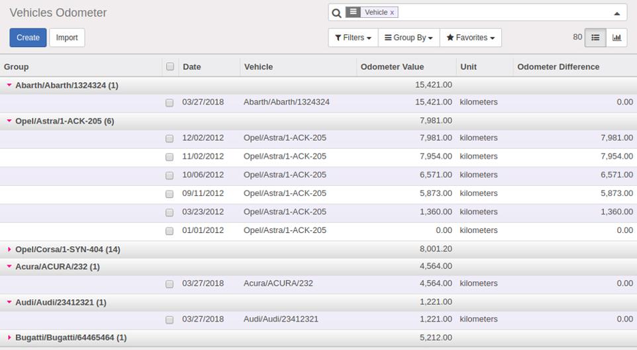Viewport: 637px width, 350px height.
Task: Open the Abarth/Abarth/1324324 vehicle cell
Action: pyautogui.click(x=287, y=102)
